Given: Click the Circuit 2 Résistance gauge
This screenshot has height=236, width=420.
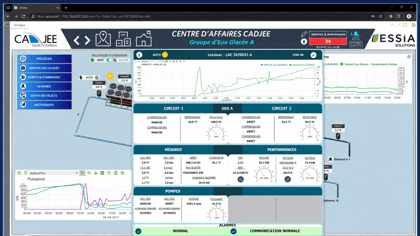Looking at the screenshot, I should [309, 133].
